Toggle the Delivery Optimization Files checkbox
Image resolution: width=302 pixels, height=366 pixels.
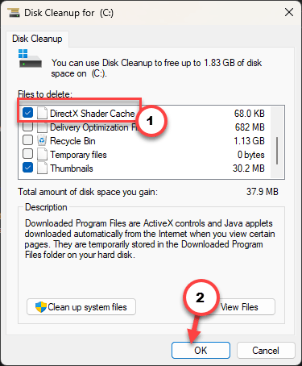tap(27, 127)
